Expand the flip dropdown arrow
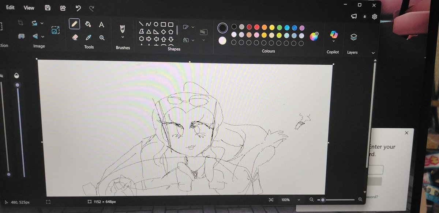The height and width of the screenshot is (213, 439). 42,37
